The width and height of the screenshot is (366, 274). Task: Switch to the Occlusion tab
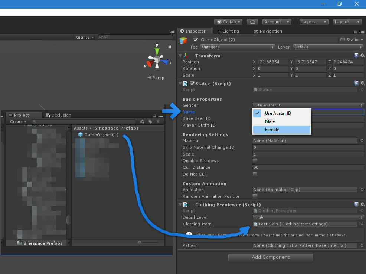pos(58,115)
